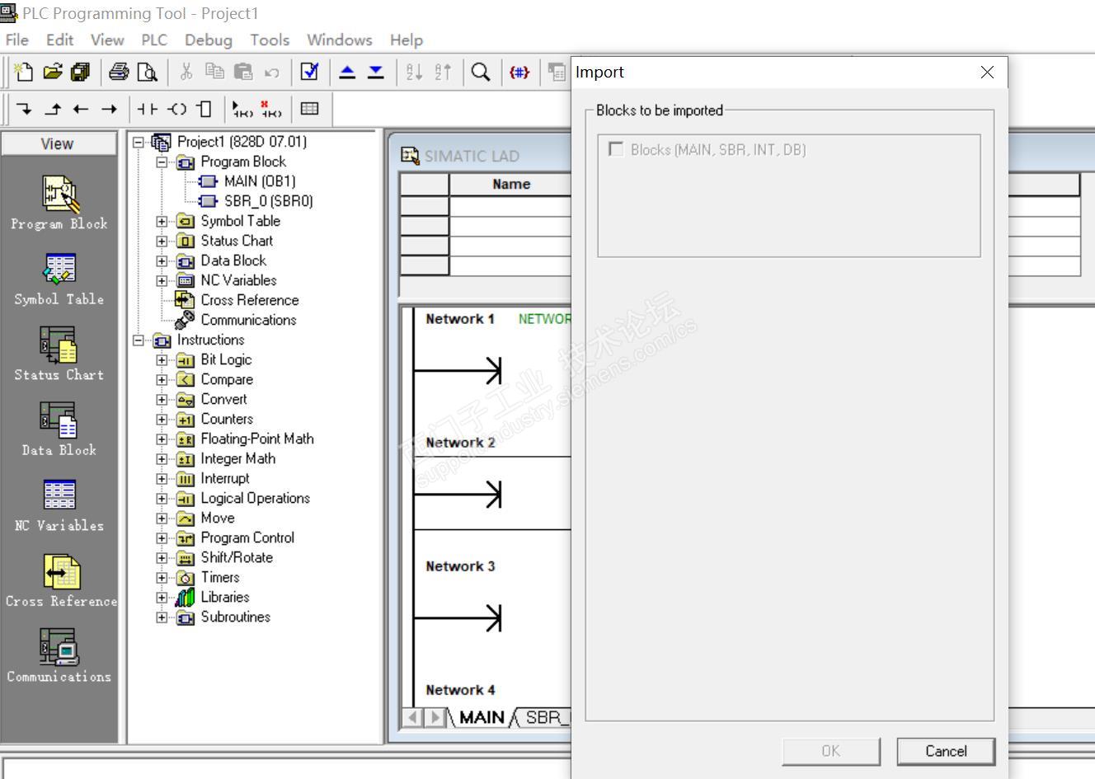The height and width of the screenshot is (779, 1095).
Task: Select Cross Reference in the project tree
Action: click(250, 300)
